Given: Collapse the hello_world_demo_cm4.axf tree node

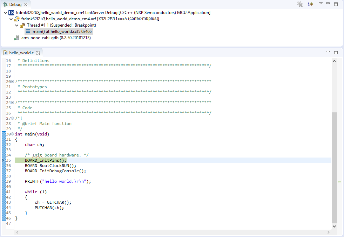Looking at the screenshot, I should tap(11, 19).
